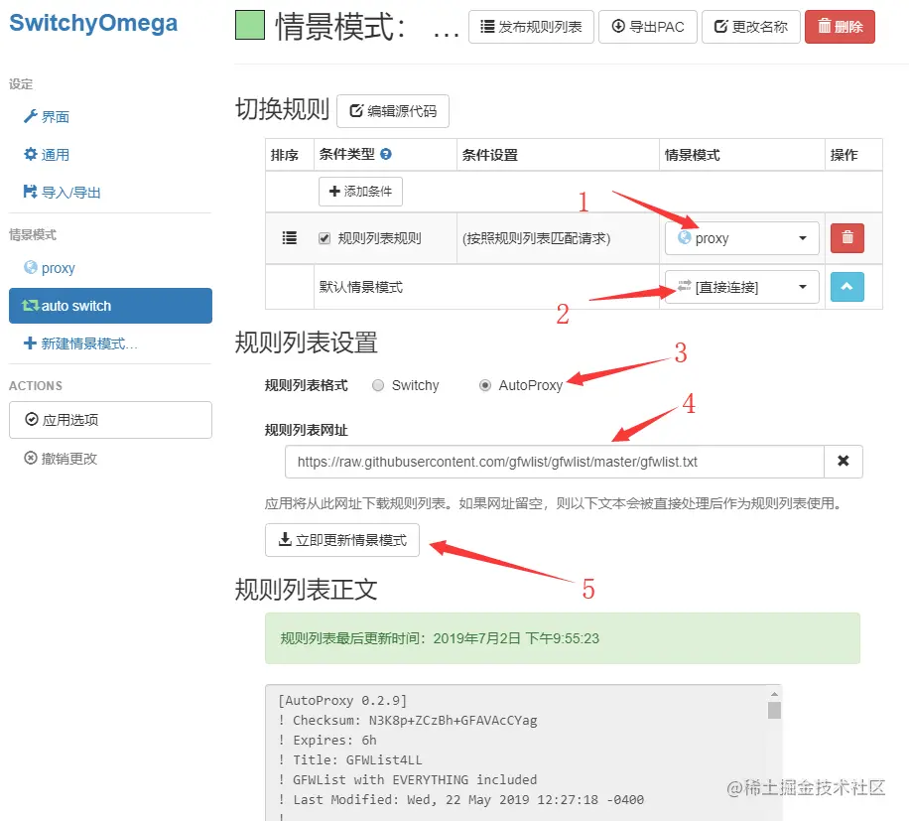Select the auto switch profile in sidebar

tap(110, 306)
